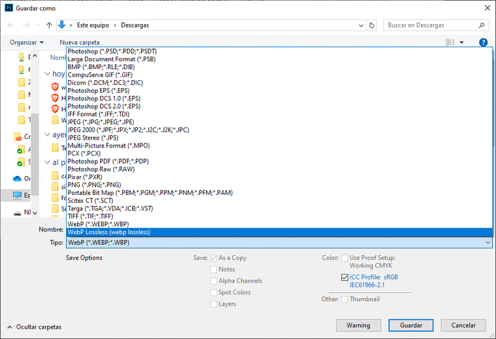Viewport: 496px width, 339px height.
Task: Choose Targa format option
Action: pyautogui.click(x=279, y=209)
